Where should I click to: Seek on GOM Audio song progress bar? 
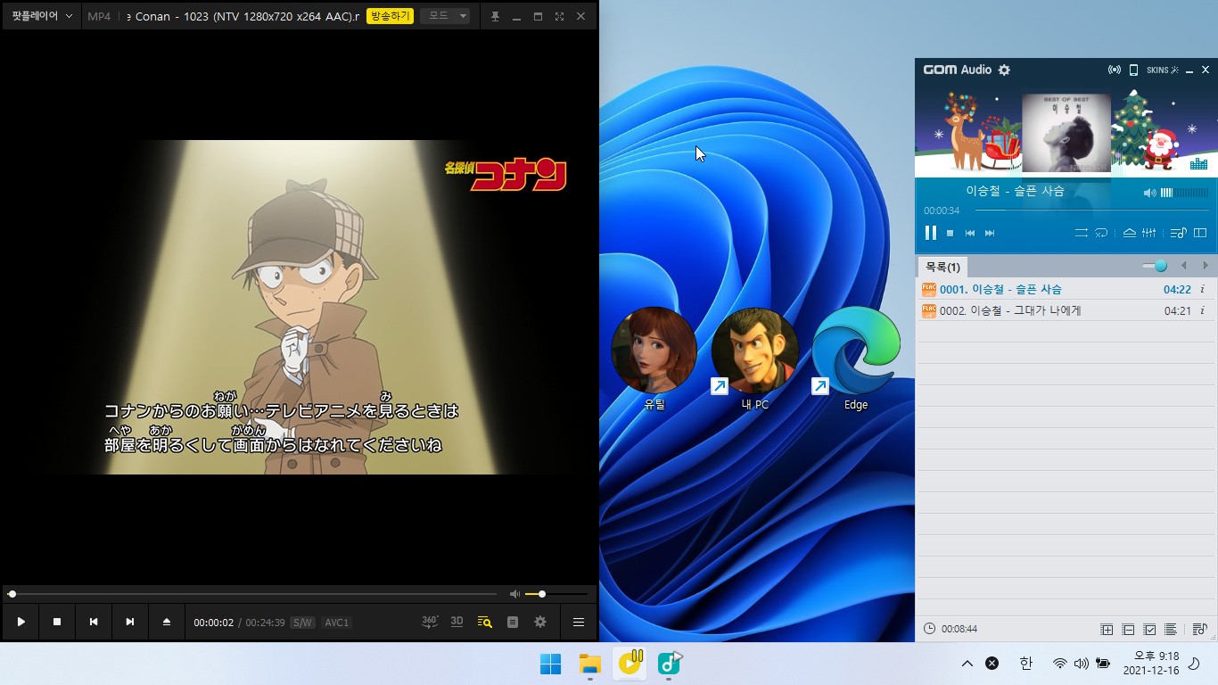pos(1091,210)
